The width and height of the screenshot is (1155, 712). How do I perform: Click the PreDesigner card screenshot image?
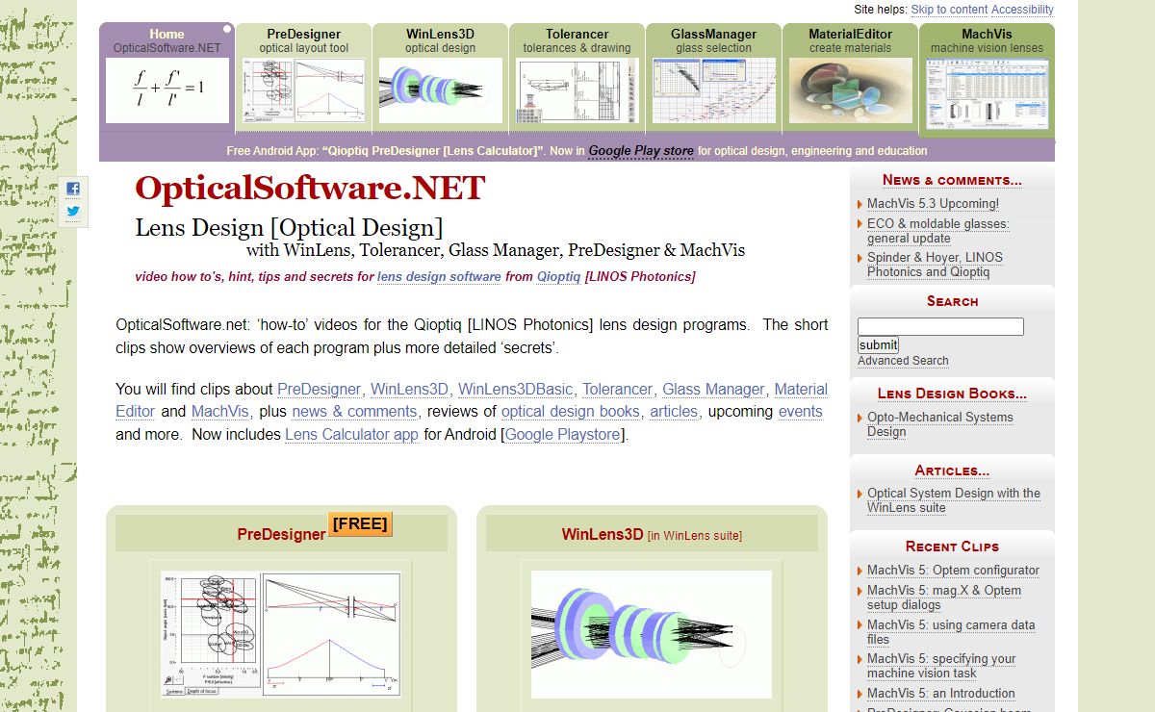pos(282,635)
